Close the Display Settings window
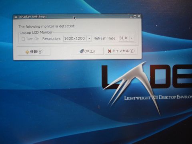The width and height of the screenshot is (192, 144). [x=139, y=16]
